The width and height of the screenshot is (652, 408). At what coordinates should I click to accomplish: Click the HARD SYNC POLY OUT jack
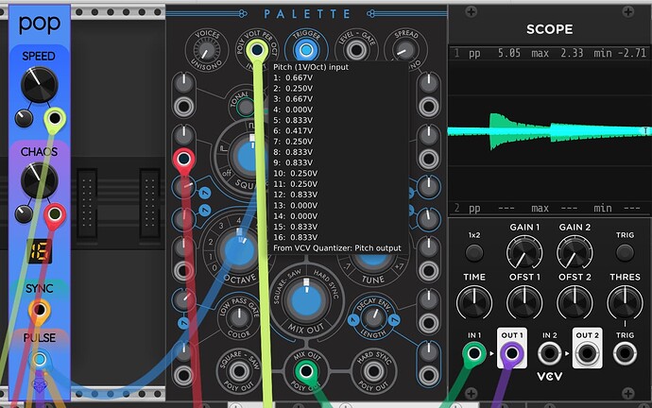coord(374,371)
